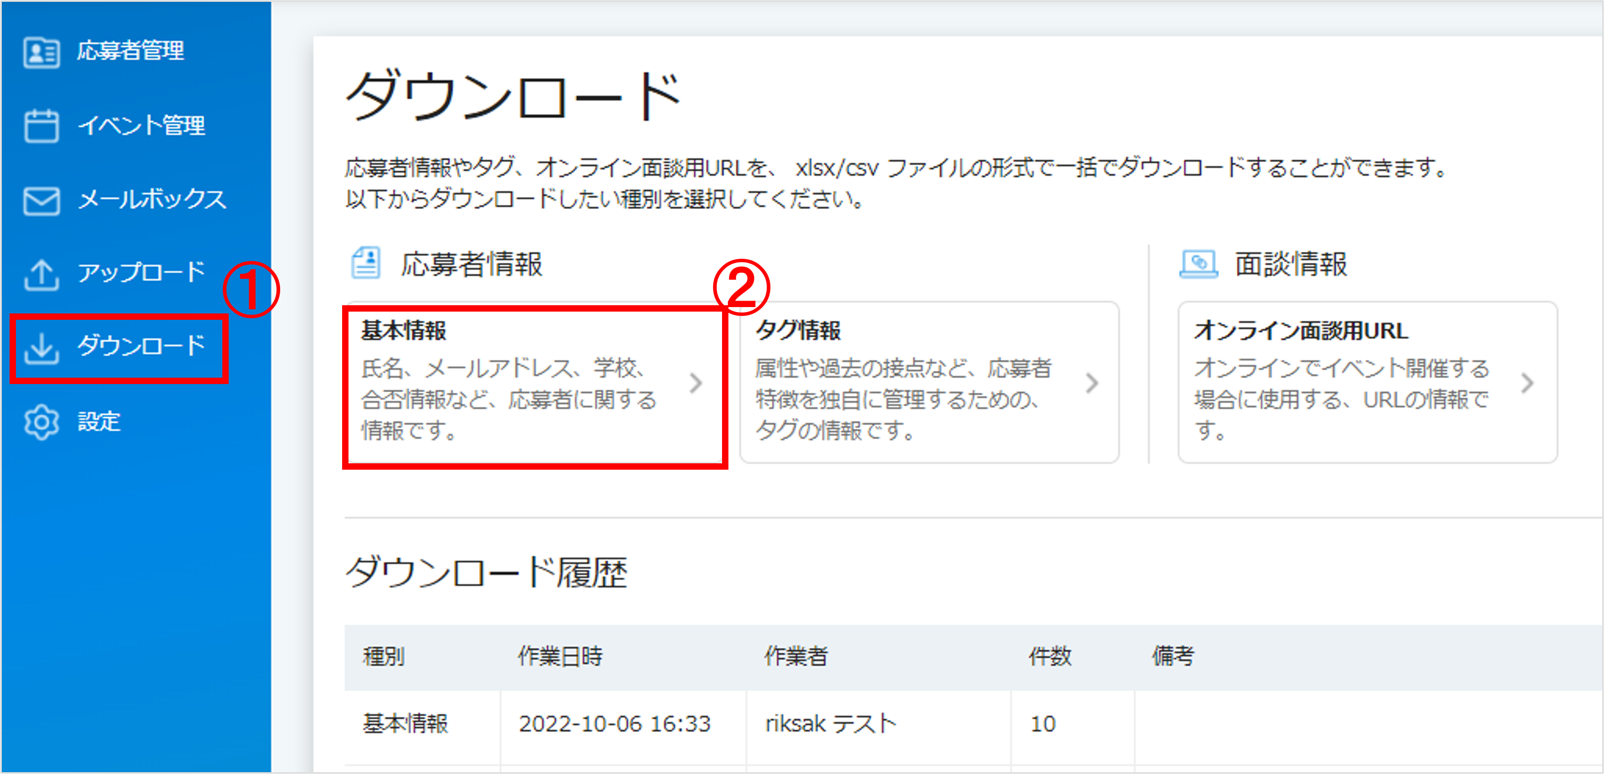Screen dimensions: 1604x774
Task: Click the イベント管理 calendar icon
Action: [x=41, y=126]
